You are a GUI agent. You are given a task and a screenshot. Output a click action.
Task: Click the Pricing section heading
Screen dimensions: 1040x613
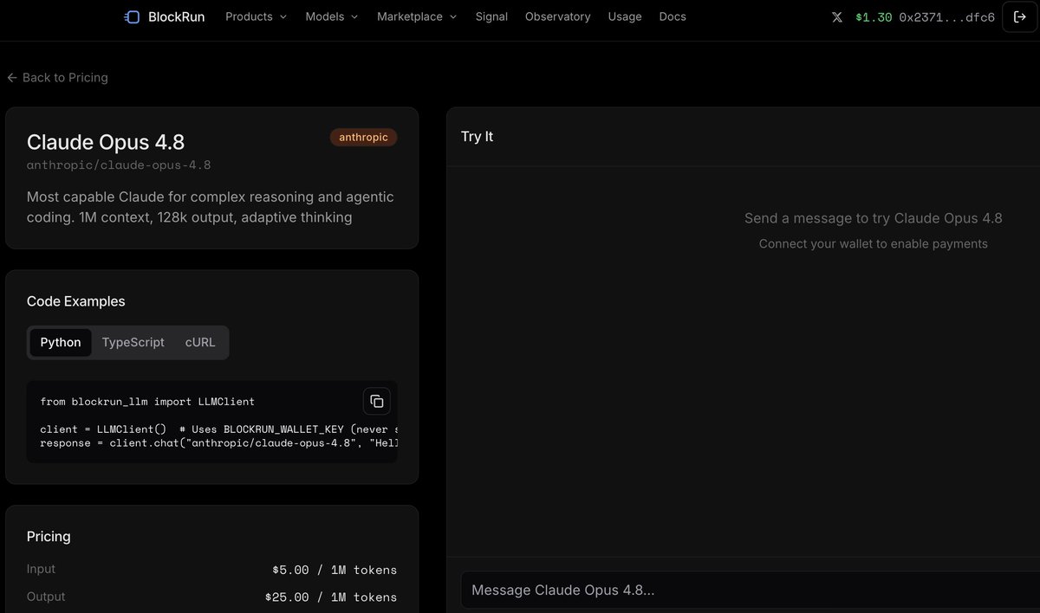[x=49, y=537]
